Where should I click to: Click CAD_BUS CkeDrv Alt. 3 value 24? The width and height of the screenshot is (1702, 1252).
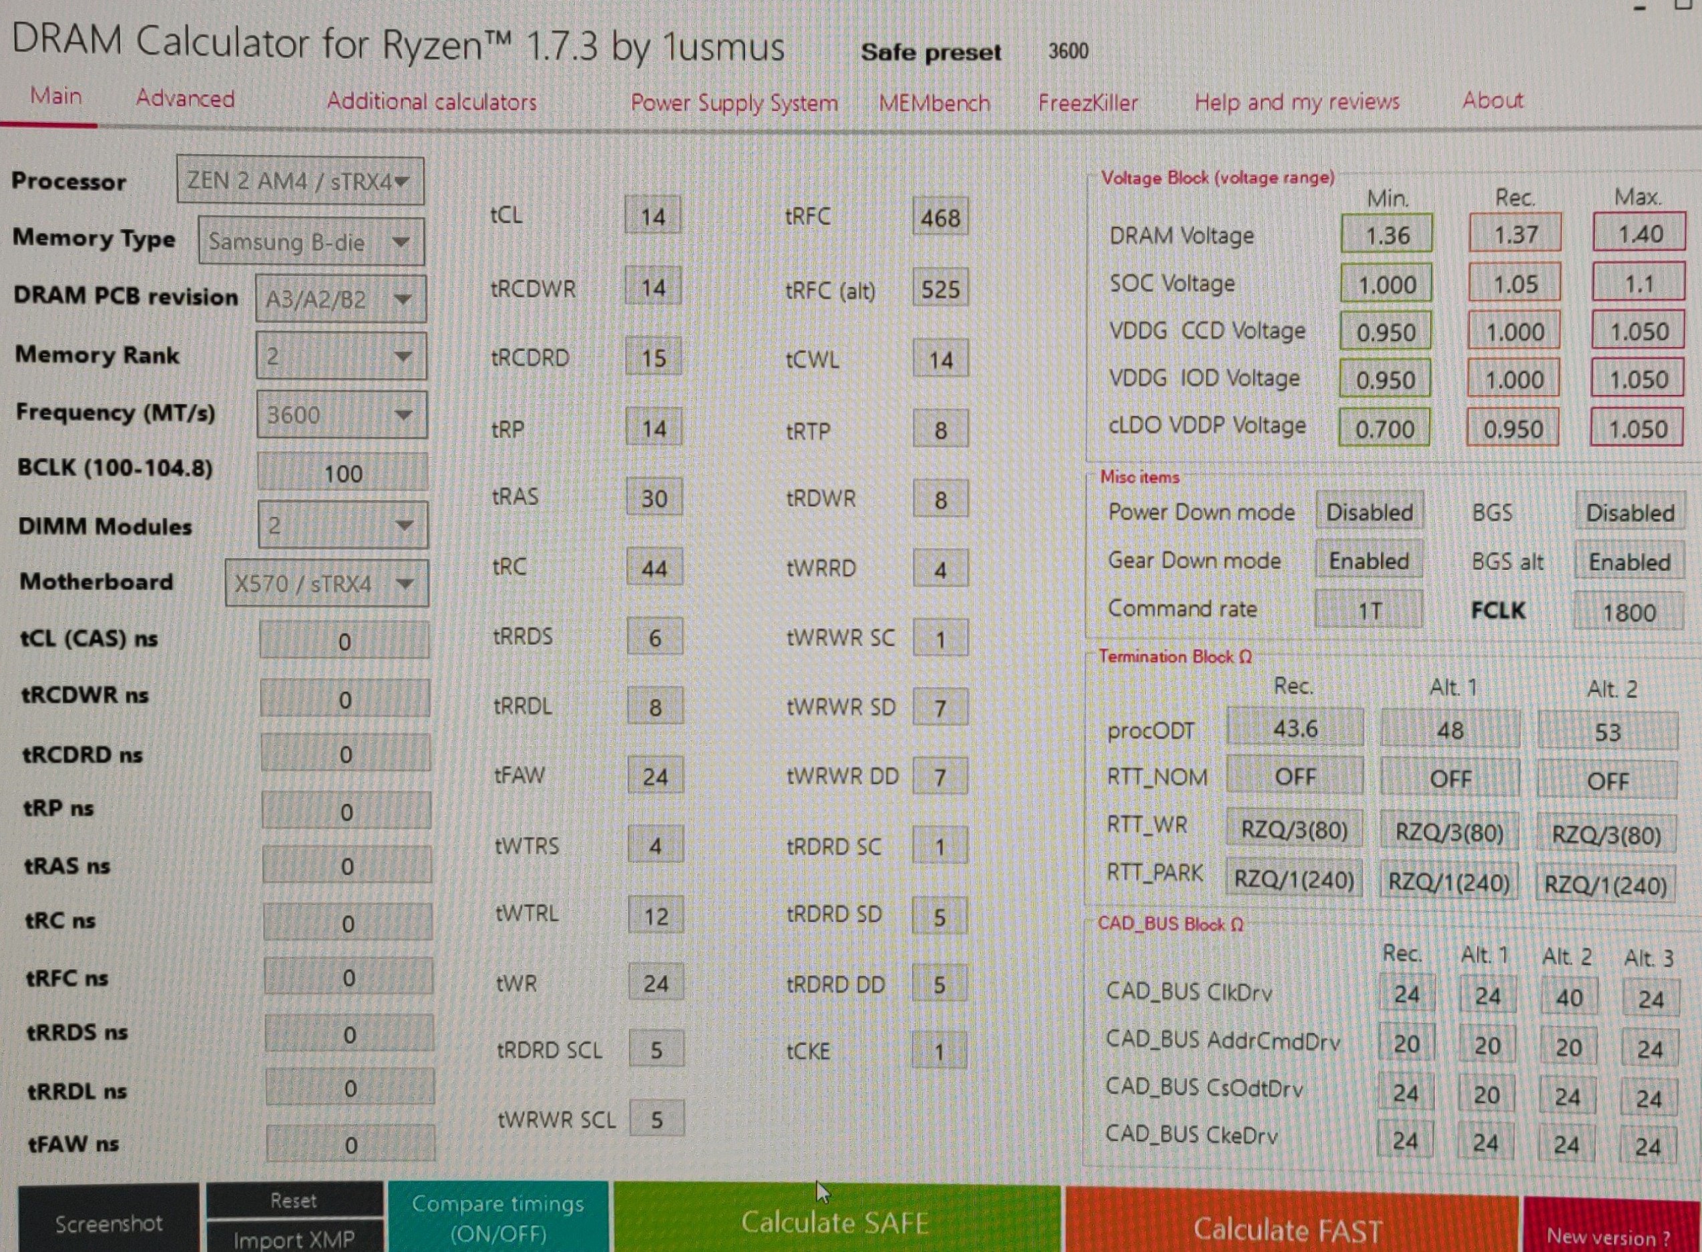tap(1647, 1145)
